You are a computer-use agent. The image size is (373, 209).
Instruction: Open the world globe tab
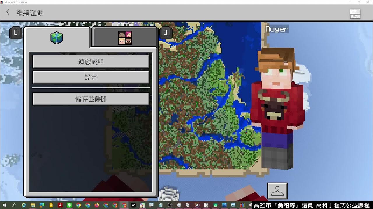[x=57, y=38]
